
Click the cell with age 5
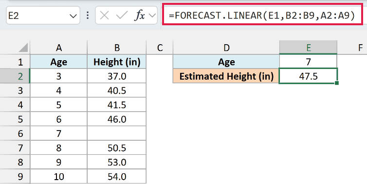(x=59, y=105)
